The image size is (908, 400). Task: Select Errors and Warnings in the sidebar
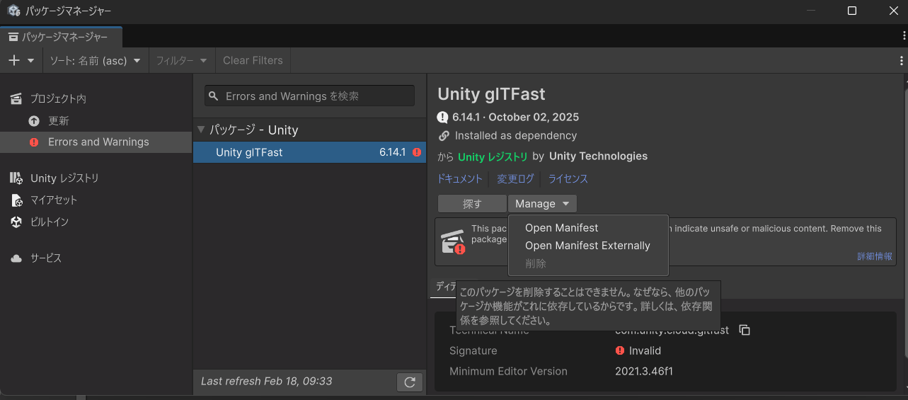click(x=96, y=142)
